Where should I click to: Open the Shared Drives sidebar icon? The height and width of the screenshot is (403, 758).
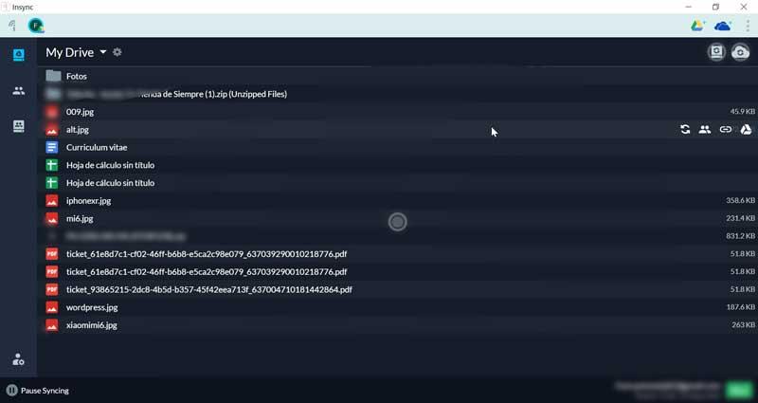pyautogui.click(x=18, y=126)
